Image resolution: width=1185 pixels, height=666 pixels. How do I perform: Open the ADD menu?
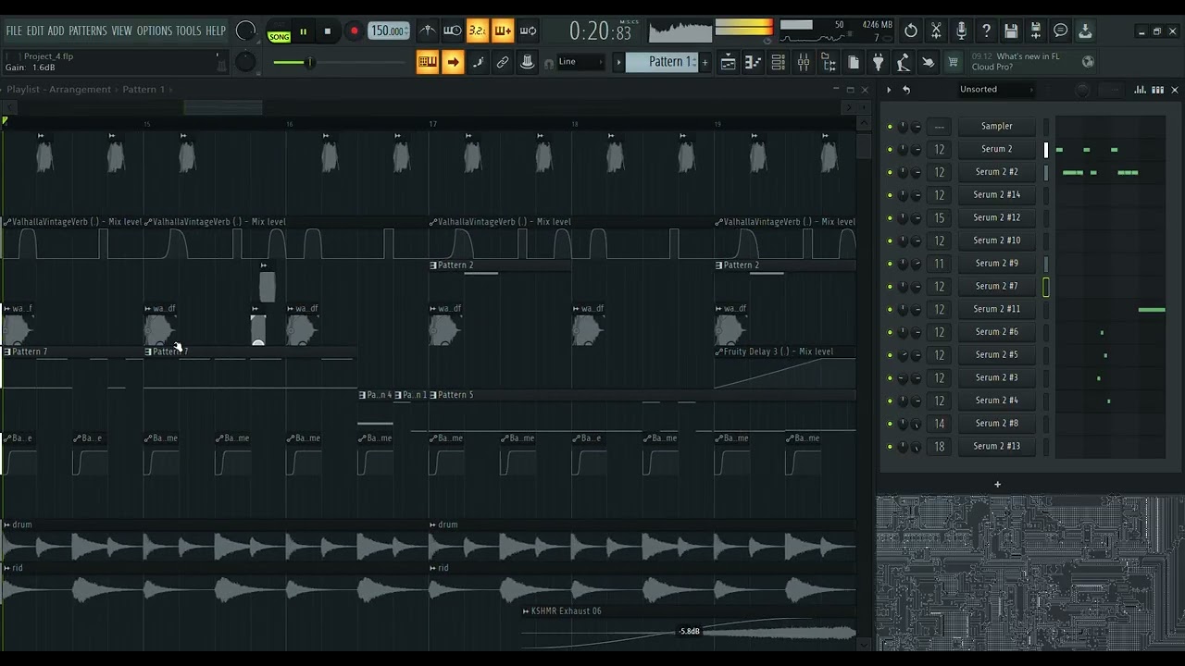56,31
